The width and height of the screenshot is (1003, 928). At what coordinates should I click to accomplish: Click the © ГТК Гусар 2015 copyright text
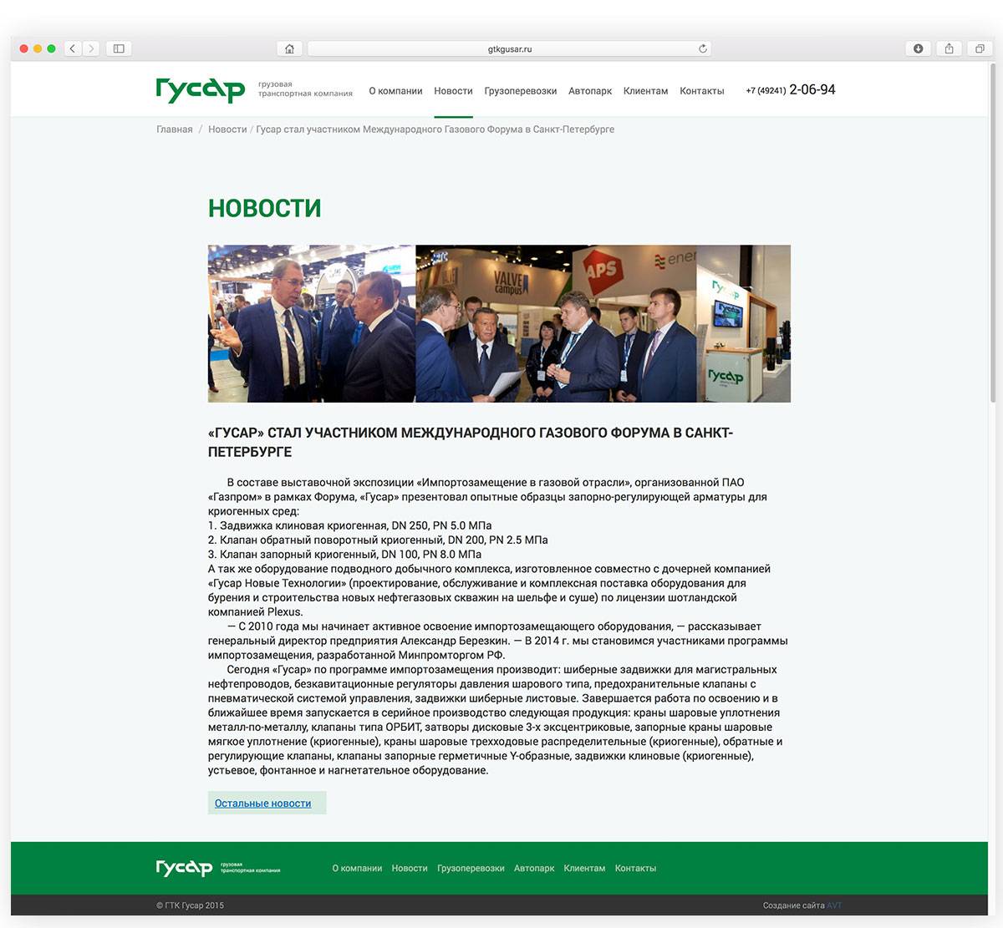click(190, 905)
